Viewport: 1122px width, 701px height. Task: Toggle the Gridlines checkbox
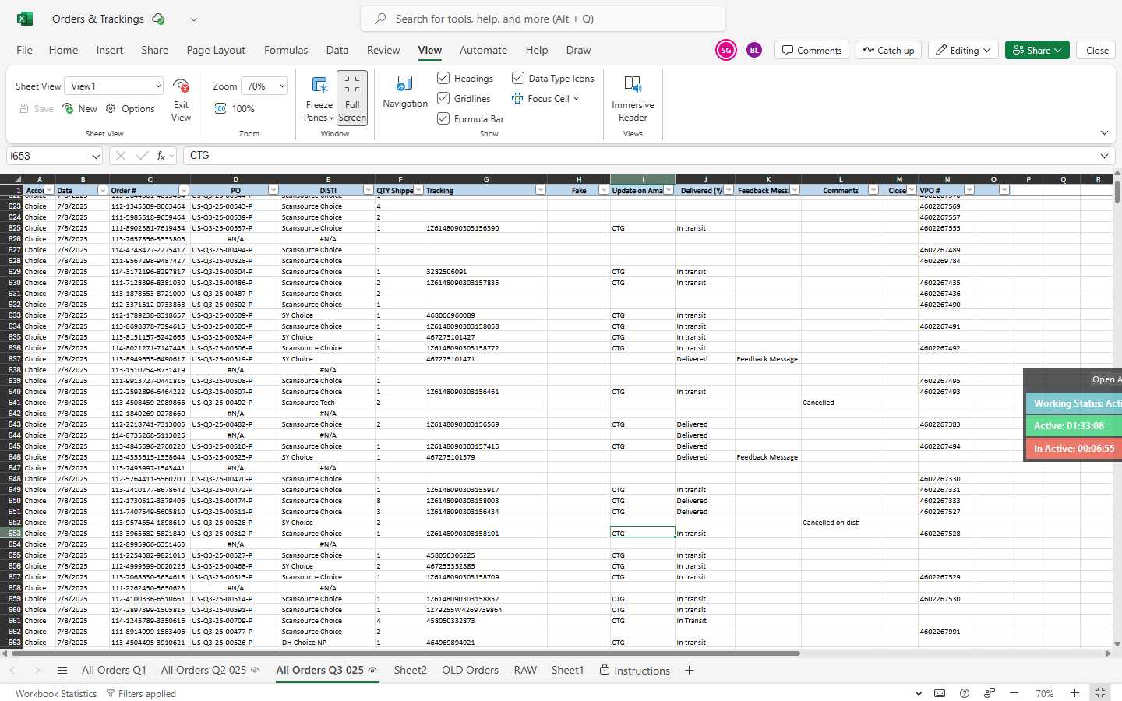click(443, 98)
